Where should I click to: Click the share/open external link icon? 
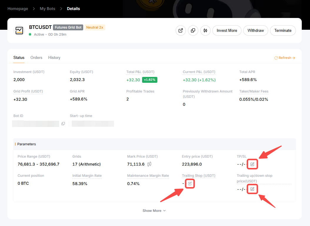(x=181, y=30)
